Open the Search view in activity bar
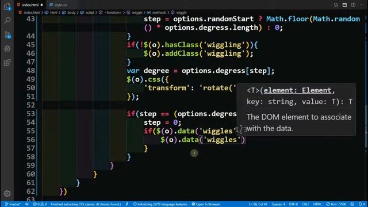Image resolution: width=368 pixels, height=207 pixels. click(x=7, y=20)
